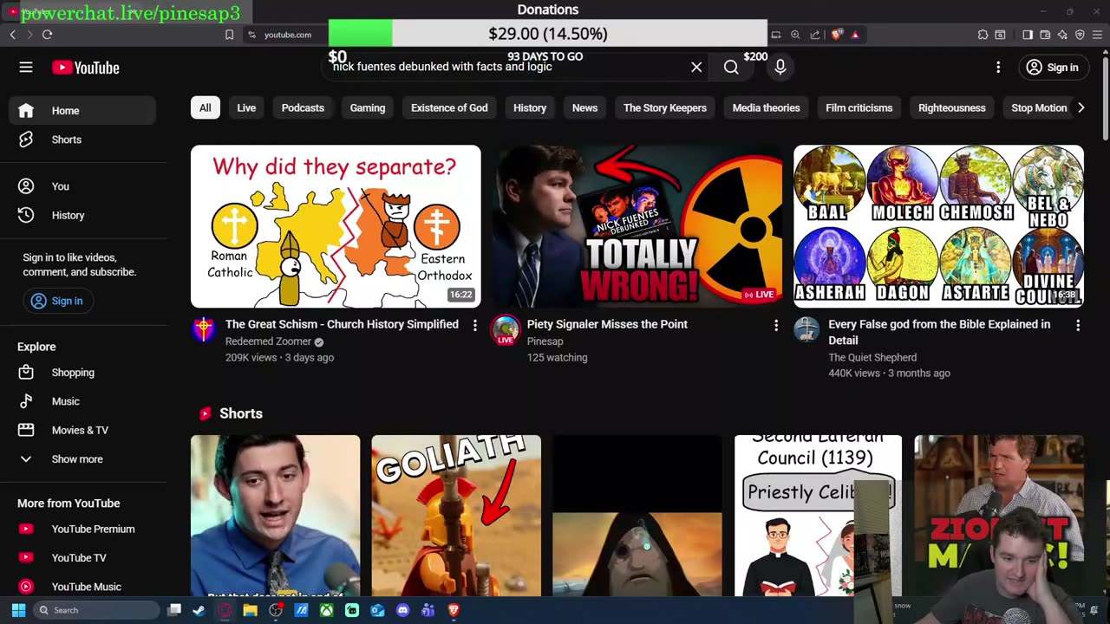
Task: Open Pinesap live channel avatar
Action: point(506,330)
